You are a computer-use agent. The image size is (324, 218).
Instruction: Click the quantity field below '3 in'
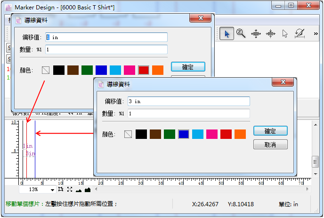(189, 113)
